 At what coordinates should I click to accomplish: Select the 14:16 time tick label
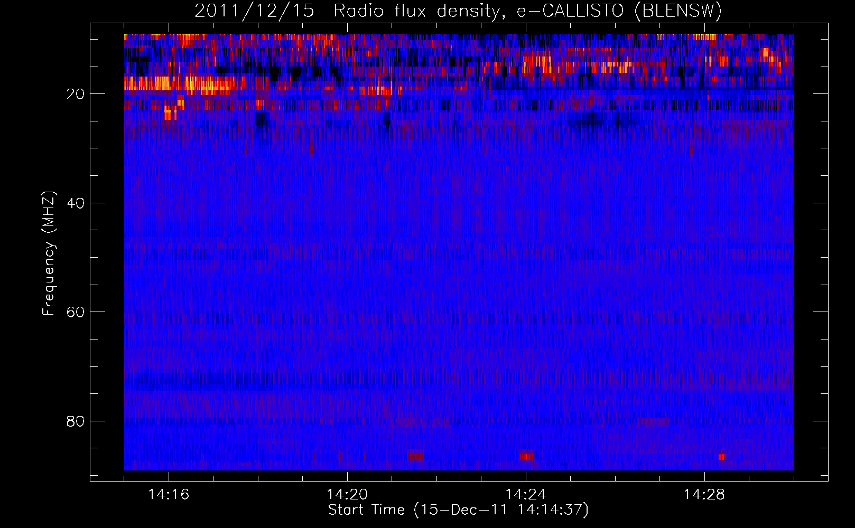click(169, 494)
